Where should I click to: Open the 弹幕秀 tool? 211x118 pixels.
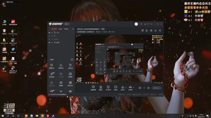[x=61, y=84]
